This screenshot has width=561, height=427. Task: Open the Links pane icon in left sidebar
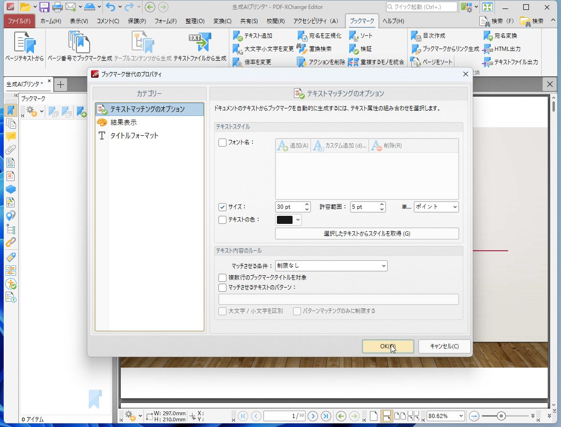[x=11, y=242]
